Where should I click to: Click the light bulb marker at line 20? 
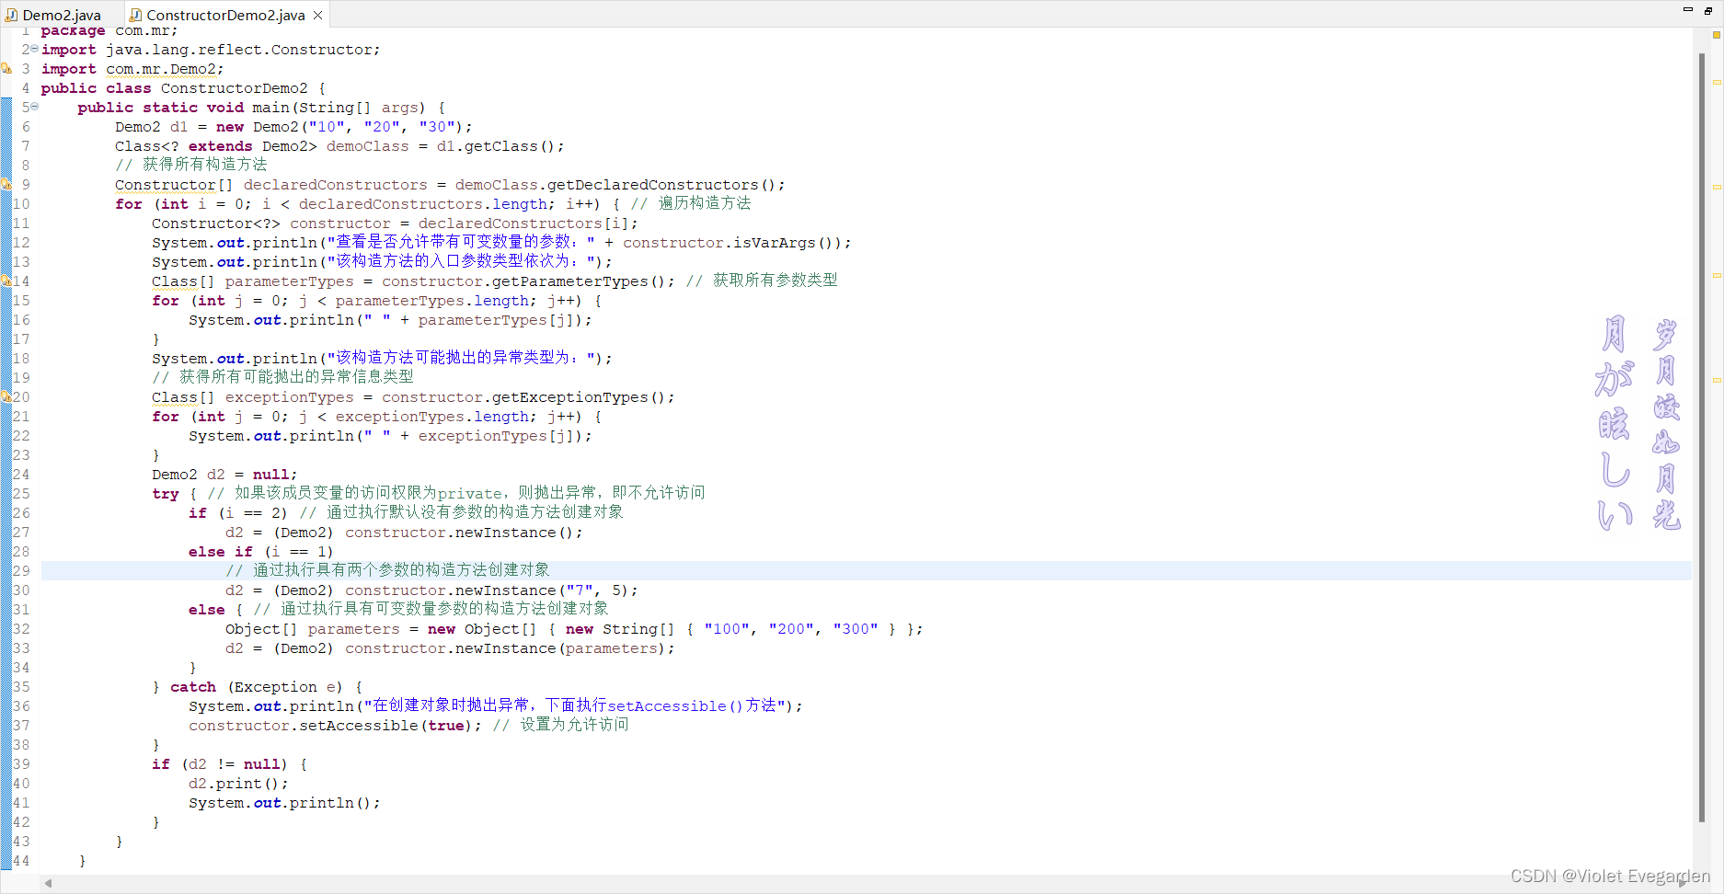coord(8,397)
